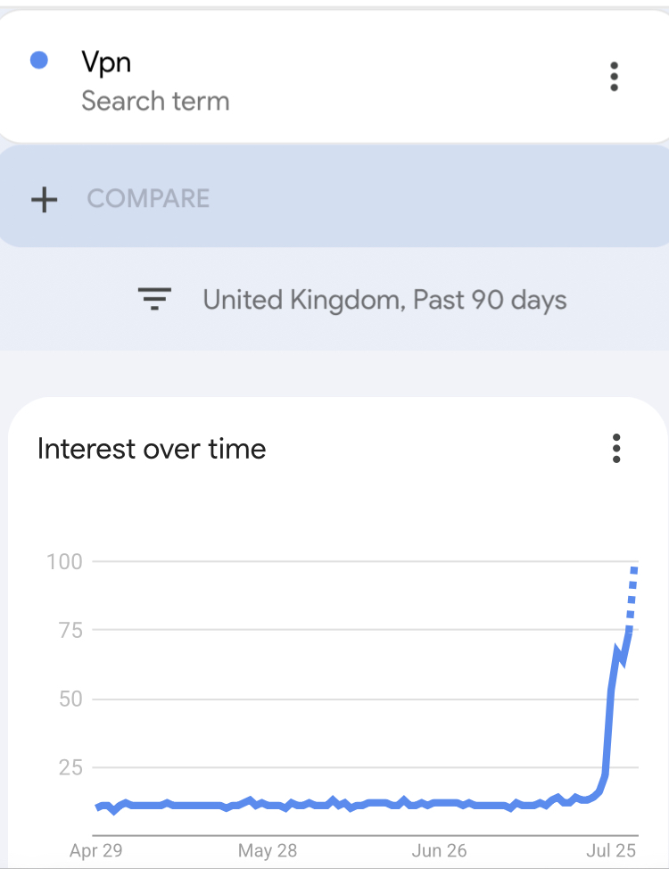Open Interest over time more options menu
Viewport: 669px width, 869px height.
tap(615, 448)
